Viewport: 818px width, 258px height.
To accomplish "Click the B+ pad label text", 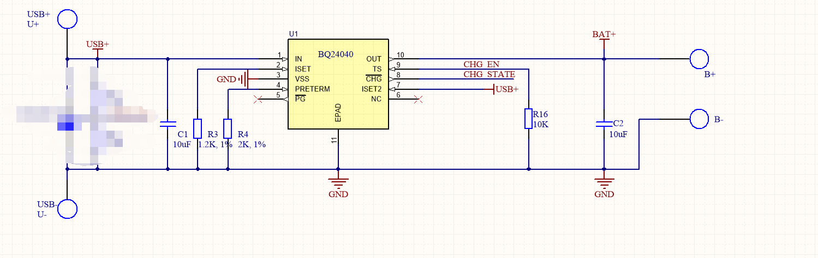I will point(709,75).
